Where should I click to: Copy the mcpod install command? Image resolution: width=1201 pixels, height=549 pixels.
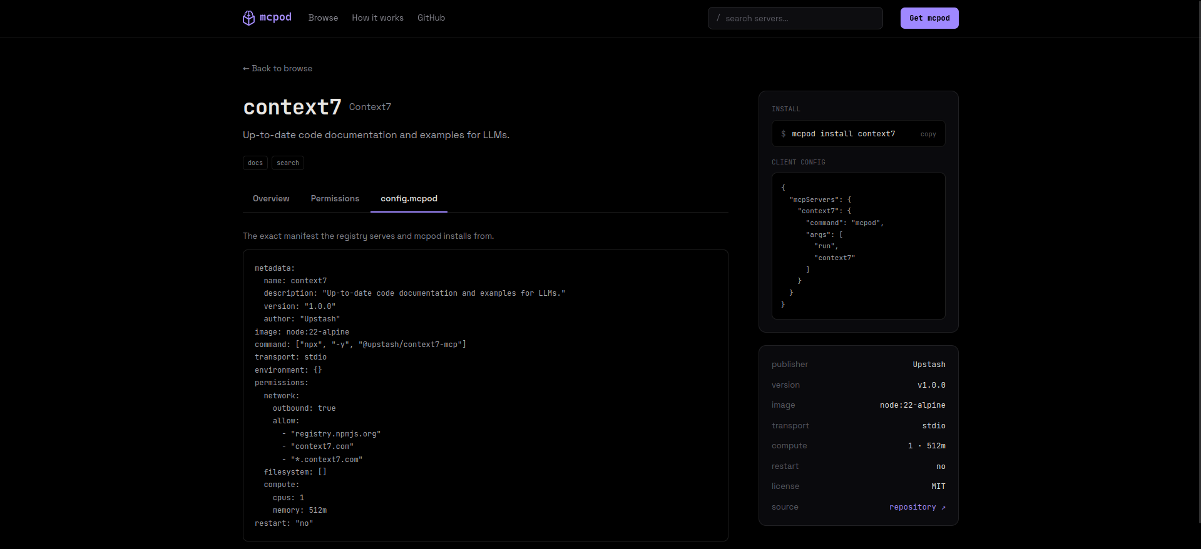pyautogui.click(x=928, y=134)
